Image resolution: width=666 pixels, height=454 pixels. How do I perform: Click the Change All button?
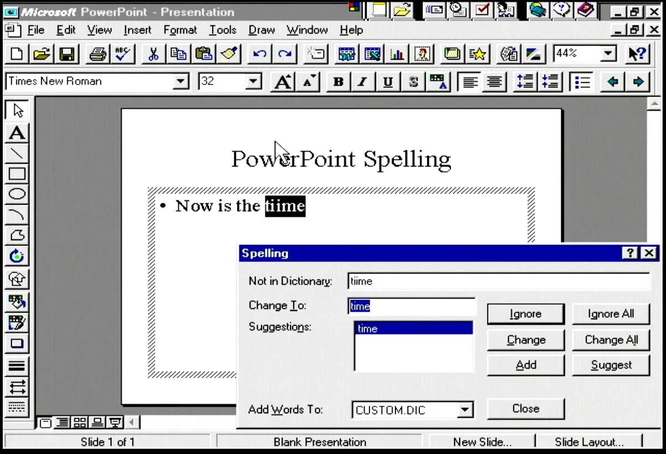click(x=611, y=340)
